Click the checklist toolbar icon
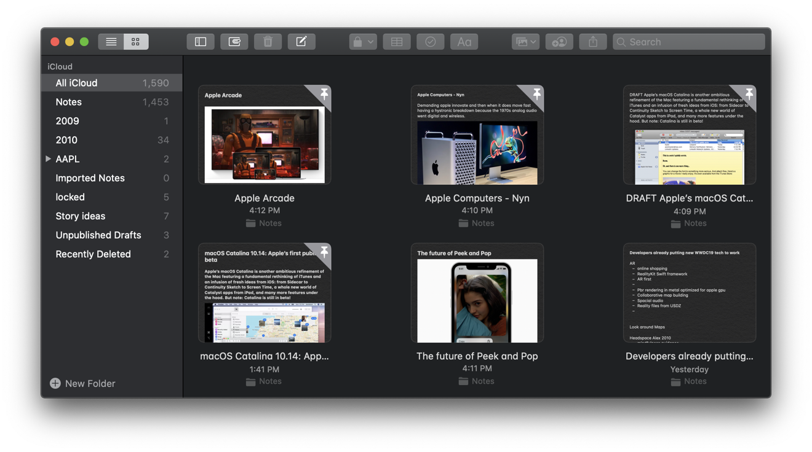The width and height of the screenshot is (812, 452). (x=431, y=42)
